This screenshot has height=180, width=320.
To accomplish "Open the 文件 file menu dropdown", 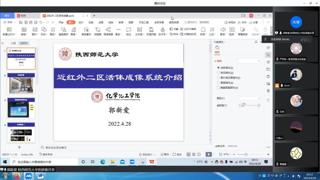I will coord(9,22).
